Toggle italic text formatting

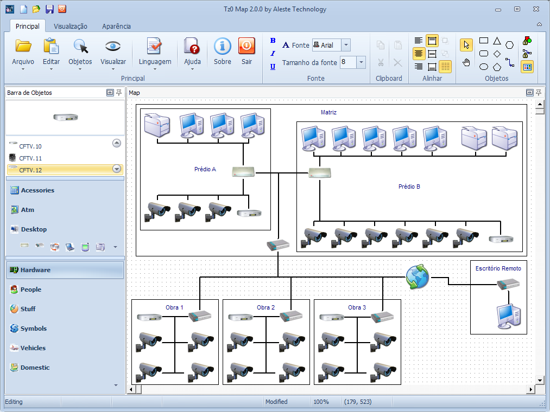coord(272,53)
